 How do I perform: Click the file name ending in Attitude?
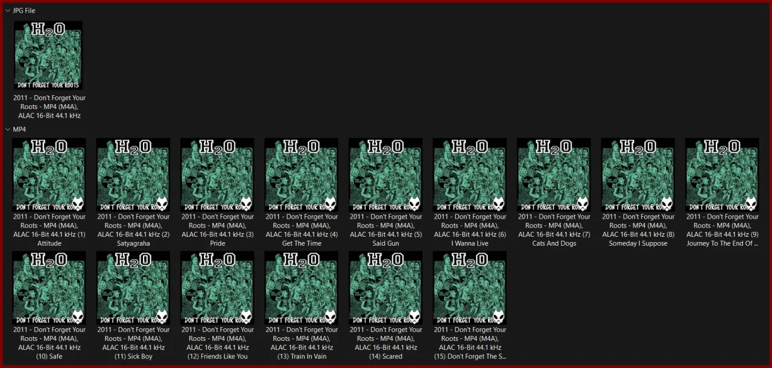click(x=49, y=230)
